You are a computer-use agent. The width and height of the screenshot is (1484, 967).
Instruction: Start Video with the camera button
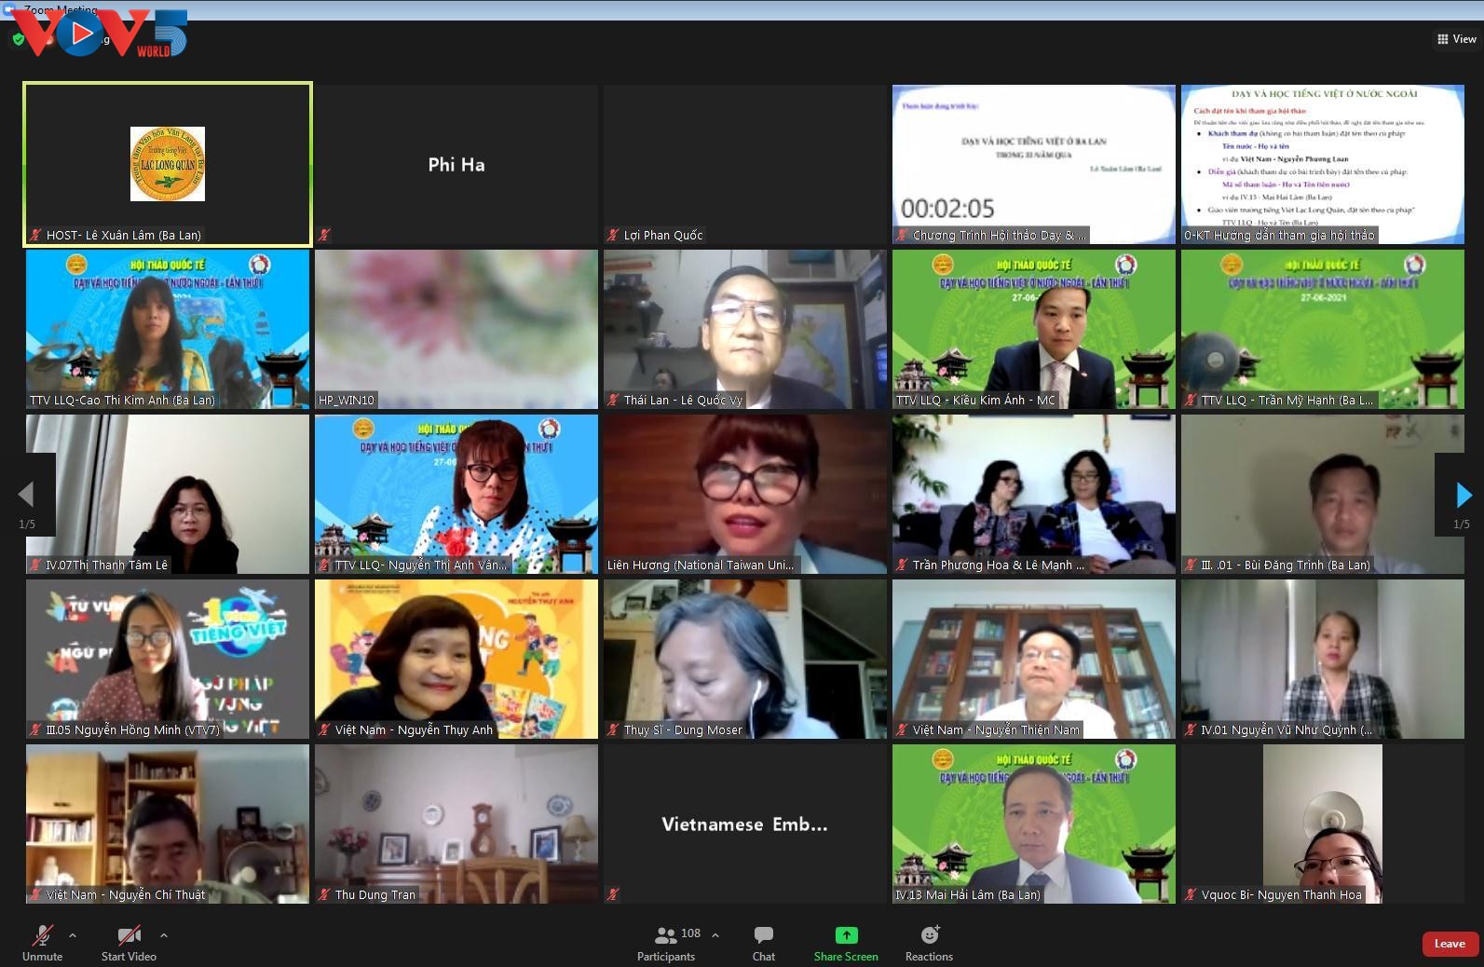tap(129, 936)
